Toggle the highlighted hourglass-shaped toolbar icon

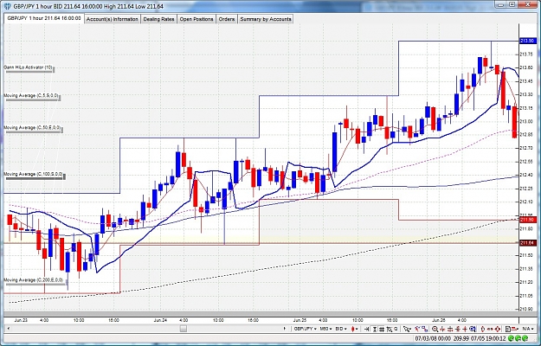coord(374,329)
